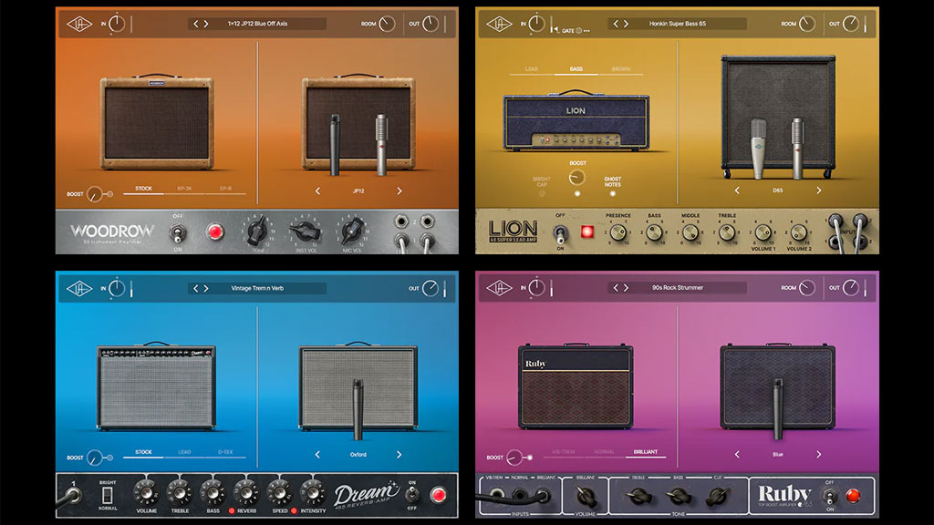Image resolution: width=934 pixels, height=525 pixels.
Task: Turn the Dream INTENSITY knob
Action: [x=312, y=492]
